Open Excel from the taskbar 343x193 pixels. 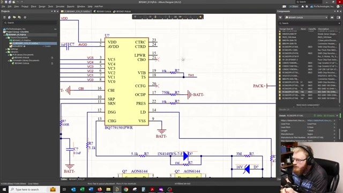point(82,189)
